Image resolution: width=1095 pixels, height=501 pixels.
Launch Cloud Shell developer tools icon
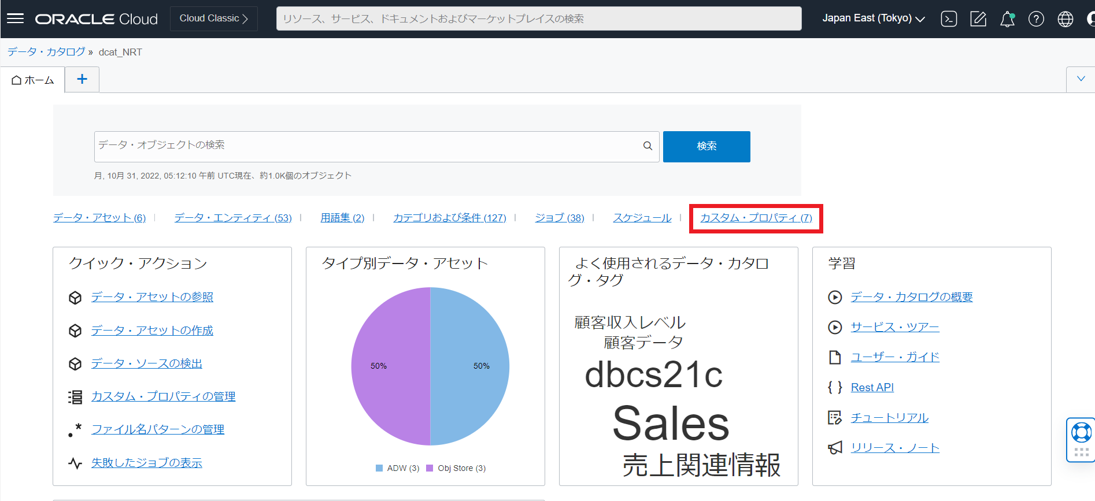949,19
